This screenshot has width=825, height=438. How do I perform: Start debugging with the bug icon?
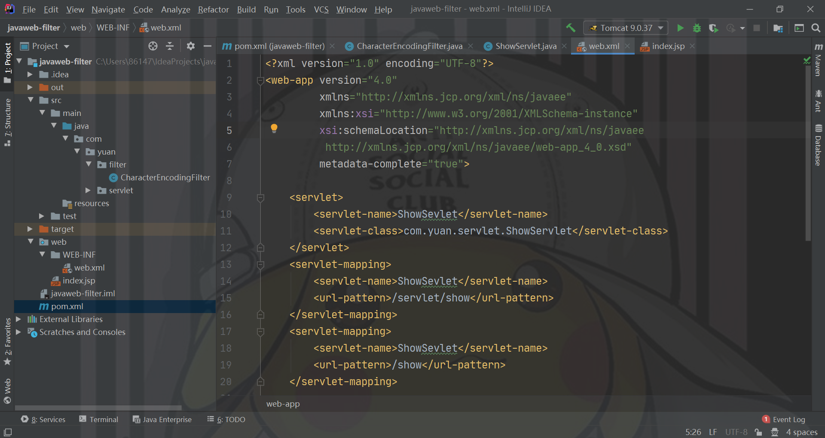point(697,28)
